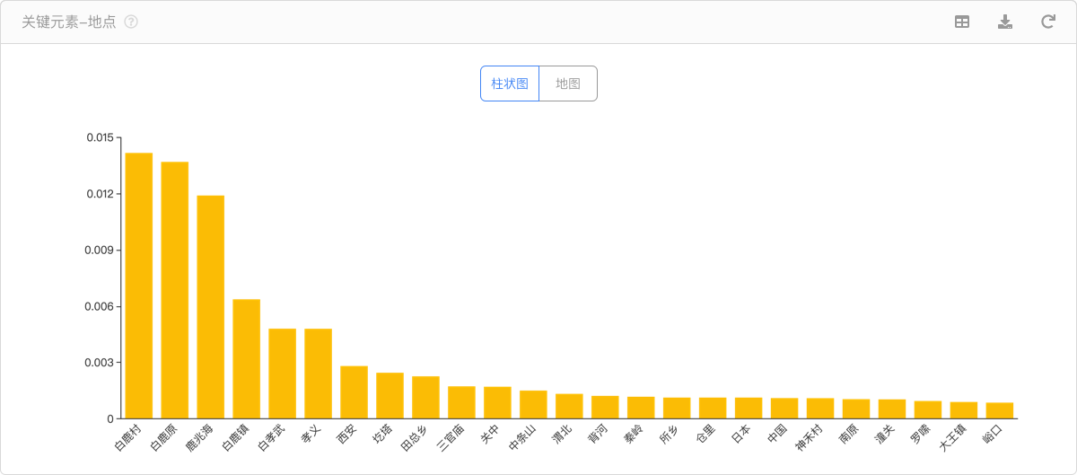Click the 田总乡 bar
The image size is (1077, 475).
point(425,398)
